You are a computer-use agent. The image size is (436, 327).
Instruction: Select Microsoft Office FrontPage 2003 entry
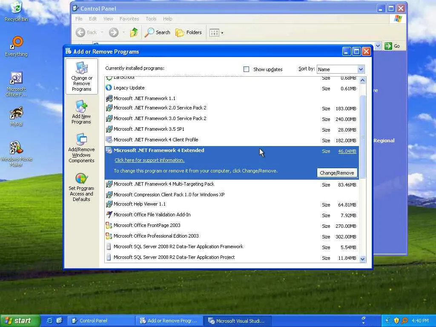click(232, 226)
